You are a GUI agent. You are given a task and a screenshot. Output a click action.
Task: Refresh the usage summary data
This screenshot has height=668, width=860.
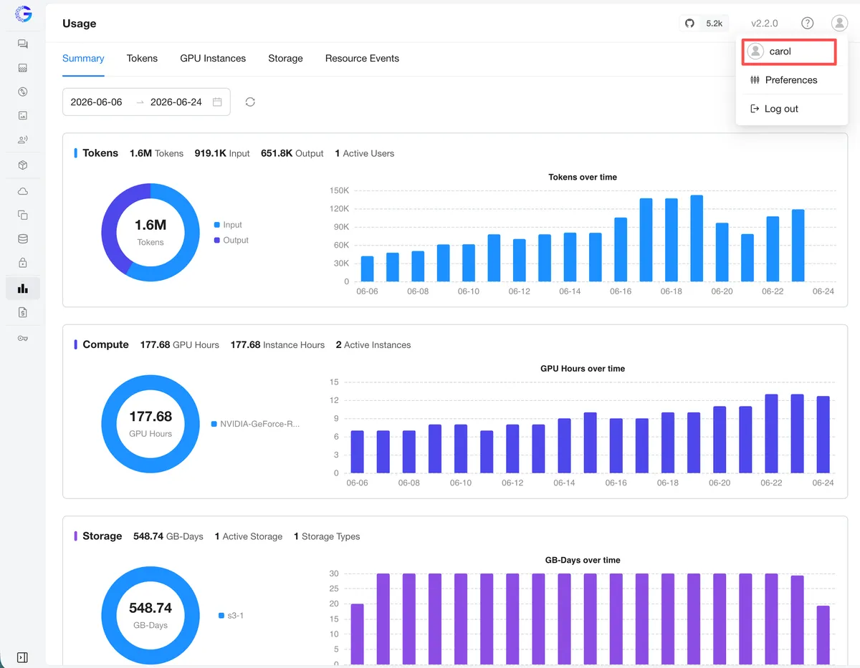(250, 102)
